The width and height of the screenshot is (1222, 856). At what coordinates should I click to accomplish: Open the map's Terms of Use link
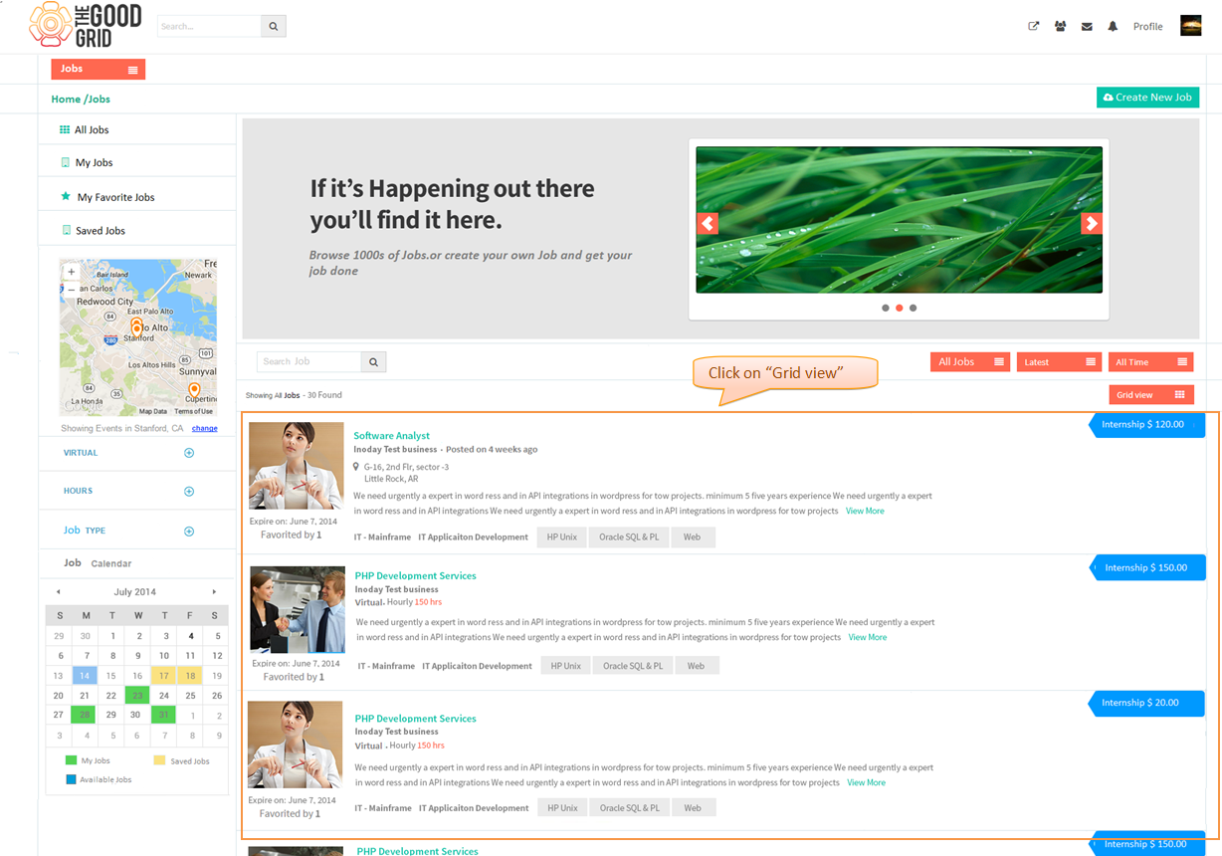pos(193,411)
